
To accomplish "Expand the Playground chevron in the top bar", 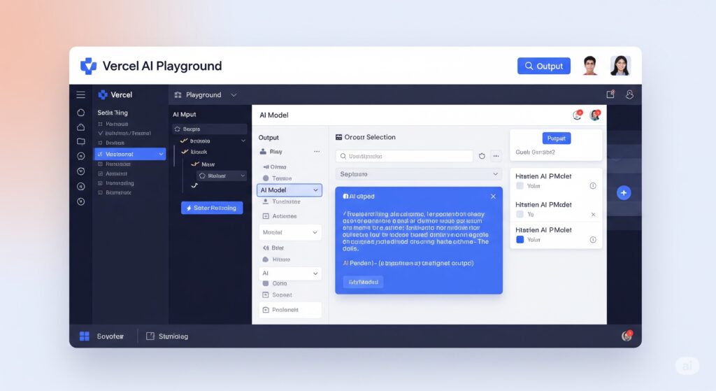I will pyautogui.click(x=234, y=95).
